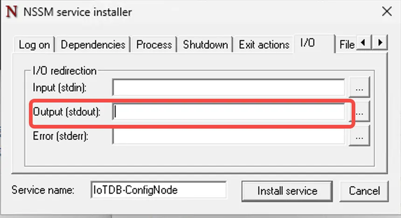Focus the Error (stderr) text field

[228, 136]
